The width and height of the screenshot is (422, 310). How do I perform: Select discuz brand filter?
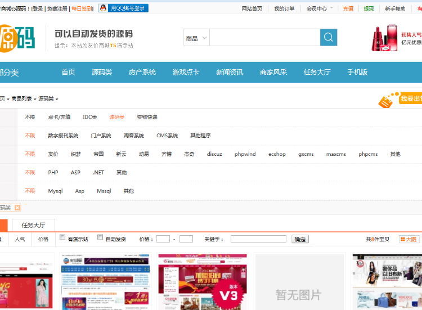click(x=214, y=154)
